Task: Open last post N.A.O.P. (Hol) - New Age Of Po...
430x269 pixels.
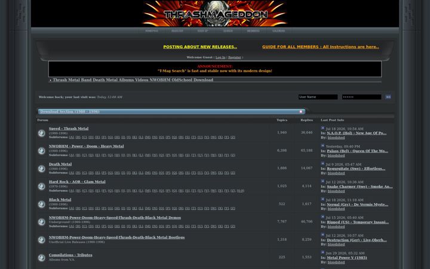Action: pos(357,133)
